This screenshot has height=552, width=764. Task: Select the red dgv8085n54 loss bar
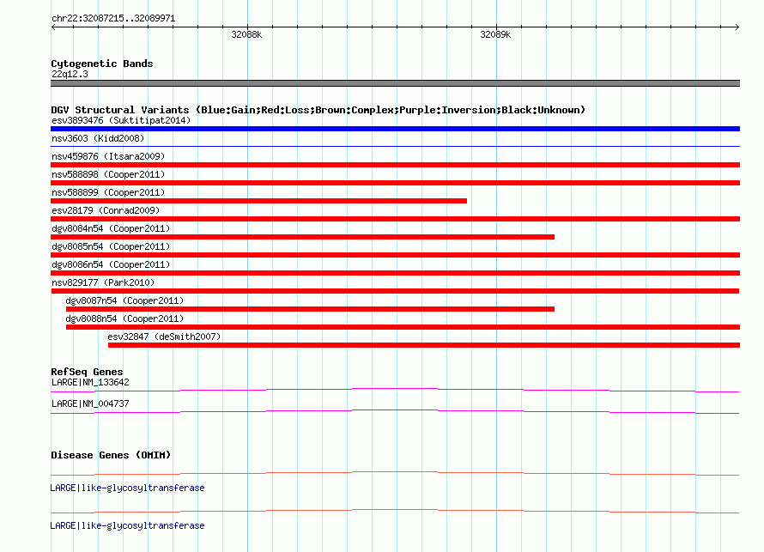click(x=395, y=255)
